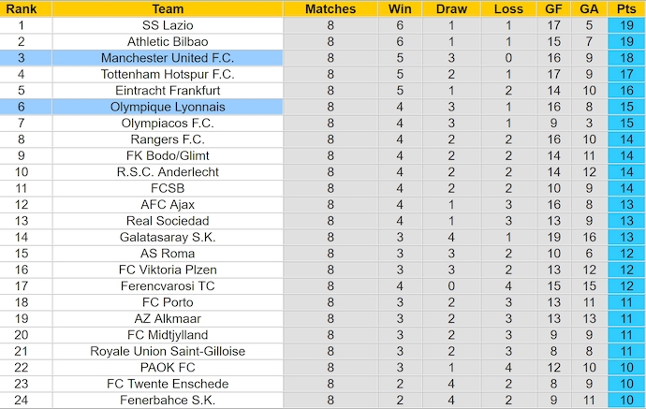The width and height of the screenshot is (646, 409).
Task: Select Eintracht Frankfurt in the team list
Action: click(168, 91)
